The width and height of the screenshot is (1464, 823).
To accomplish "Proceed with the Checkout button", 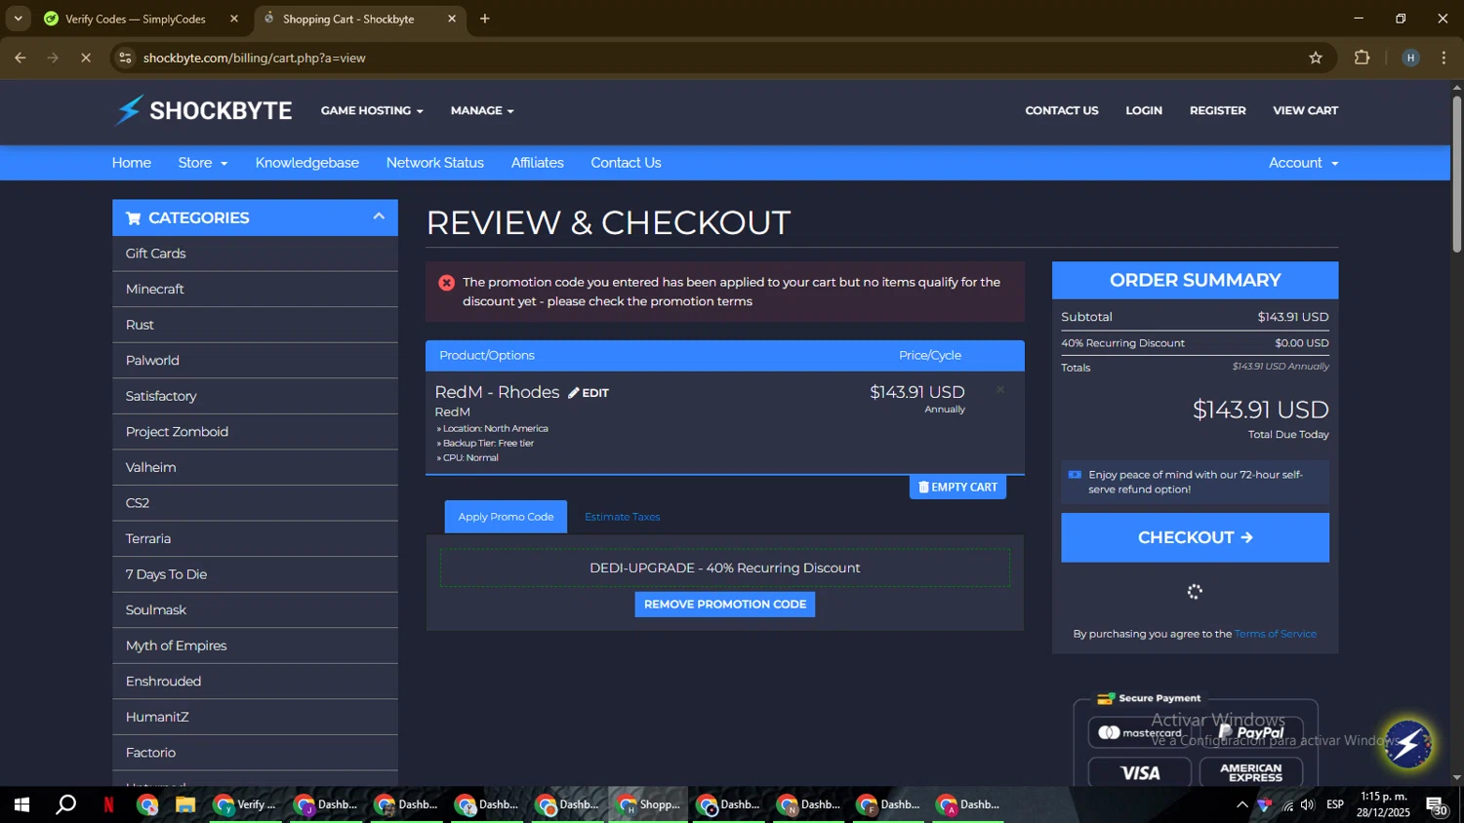I will (1196, 537).
